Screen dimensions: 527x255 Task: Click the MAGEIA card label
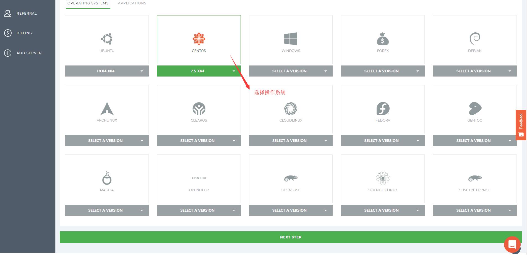(107, 190)
